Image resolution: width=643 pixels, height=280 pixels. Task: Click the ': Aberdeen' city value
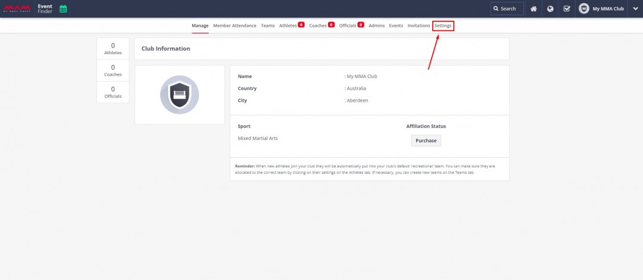pyautogui.click(x=357, y=100)
